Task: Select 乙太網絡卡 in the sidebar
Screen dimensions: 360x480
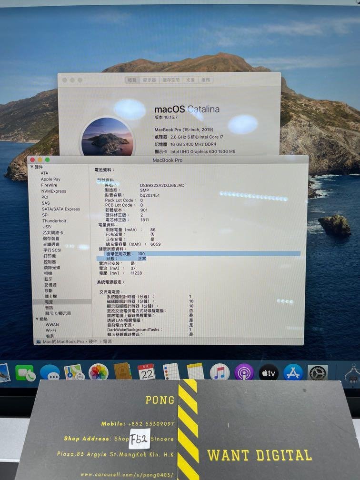Action: [x=53, y=233]
